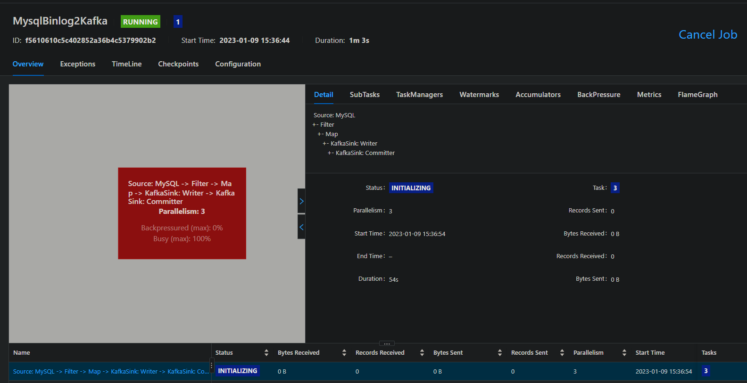The height and width of the screenshot is (383, 747).
Task: View the Configuration tab
Action: coord(238,64)
